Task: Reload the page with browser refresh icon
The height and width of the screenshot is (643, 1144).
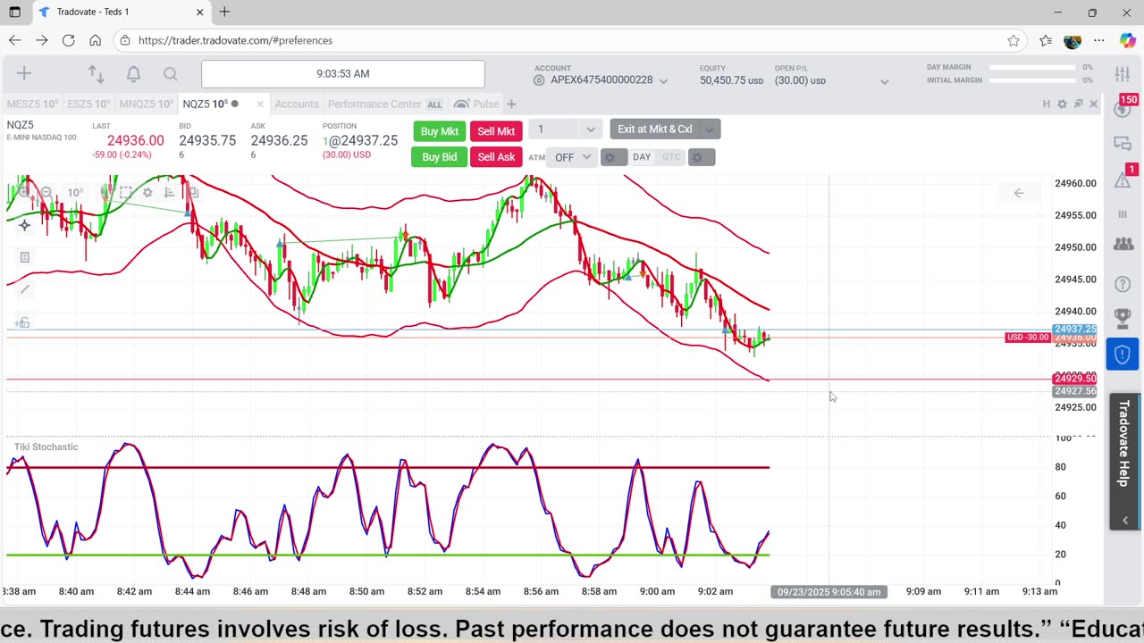Action: tap(68, 40)
